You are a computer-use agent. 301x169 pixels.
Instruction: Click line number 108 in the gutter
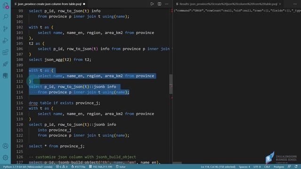20,60
